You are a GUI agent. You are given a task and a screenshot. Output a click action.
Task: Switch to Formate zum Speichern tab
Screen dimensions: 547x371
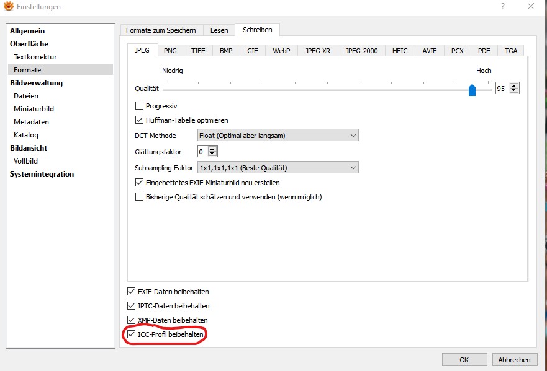161,30
